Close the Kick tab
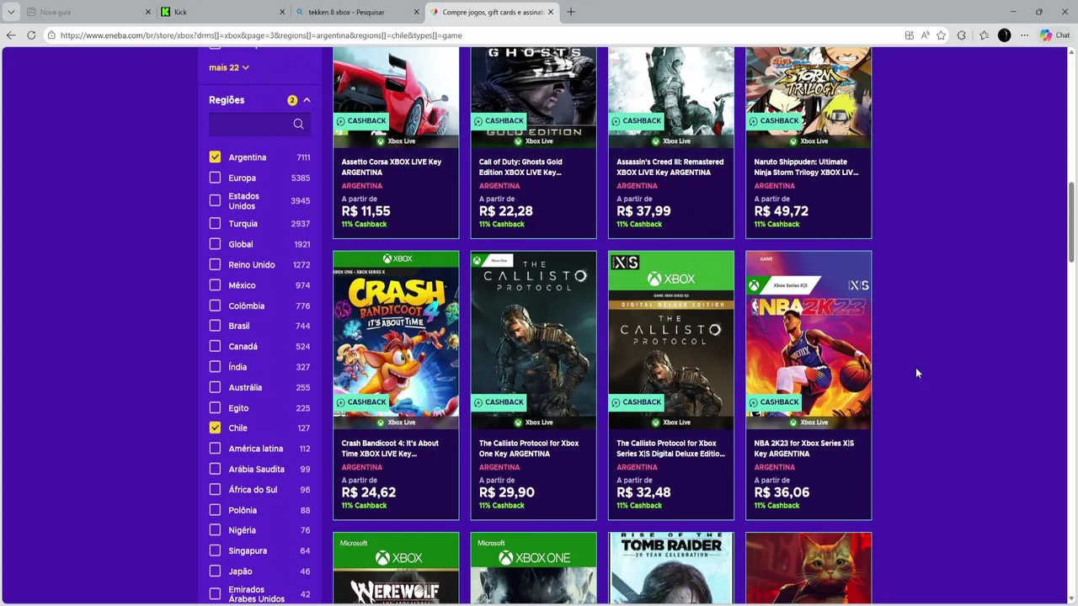The image size is (1078, 606). click(x=282, y=12)
